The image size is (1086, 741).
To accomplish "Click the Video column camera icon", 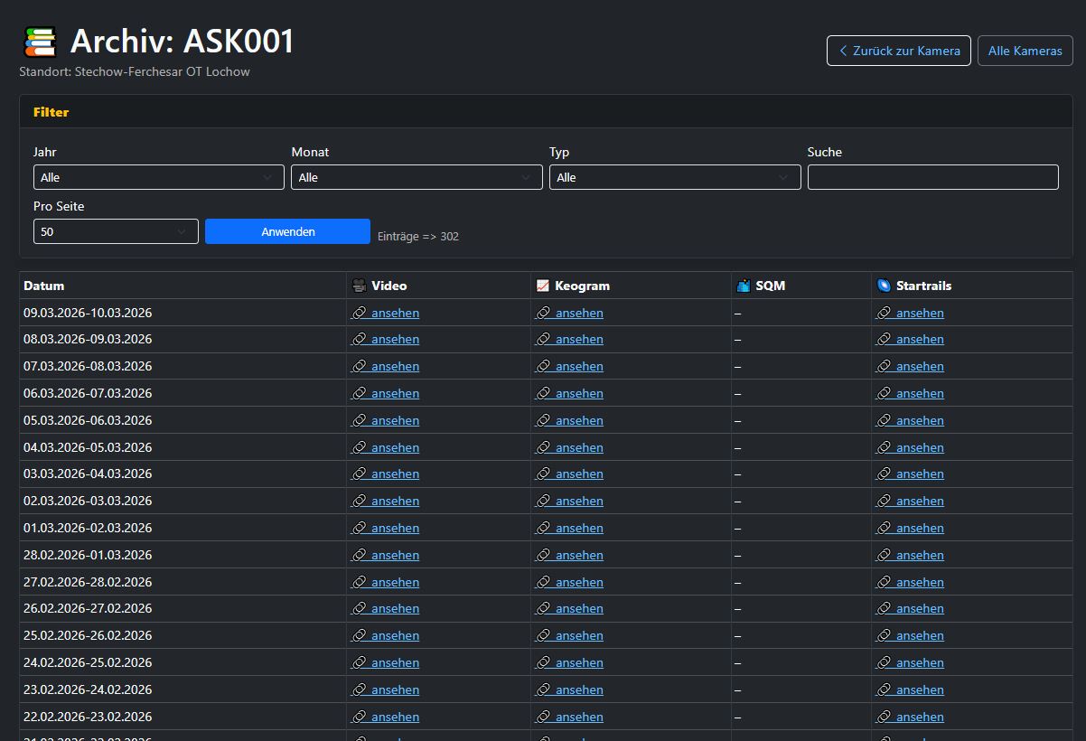I will pyautogui.click(x=359, y=286).
